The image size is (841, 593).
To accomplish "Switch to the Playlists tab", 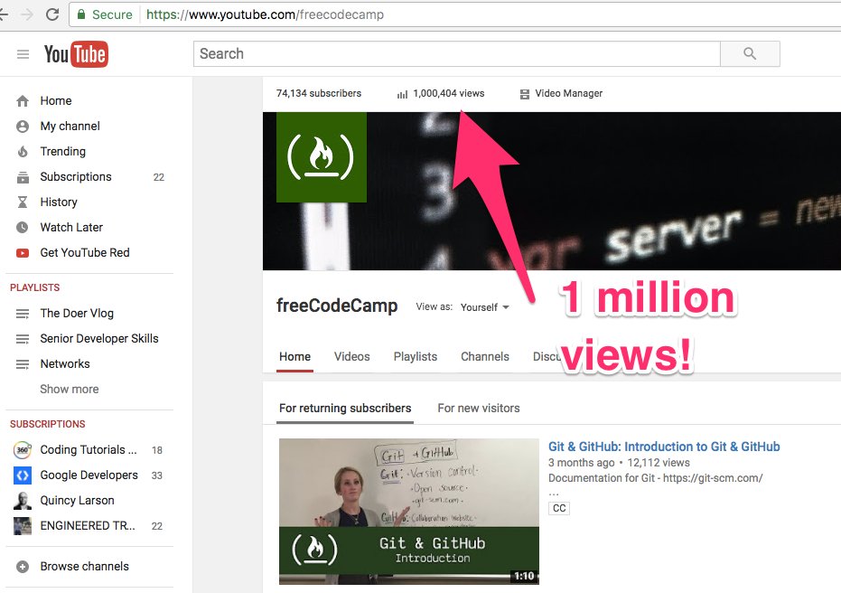I will click(416, 357).
